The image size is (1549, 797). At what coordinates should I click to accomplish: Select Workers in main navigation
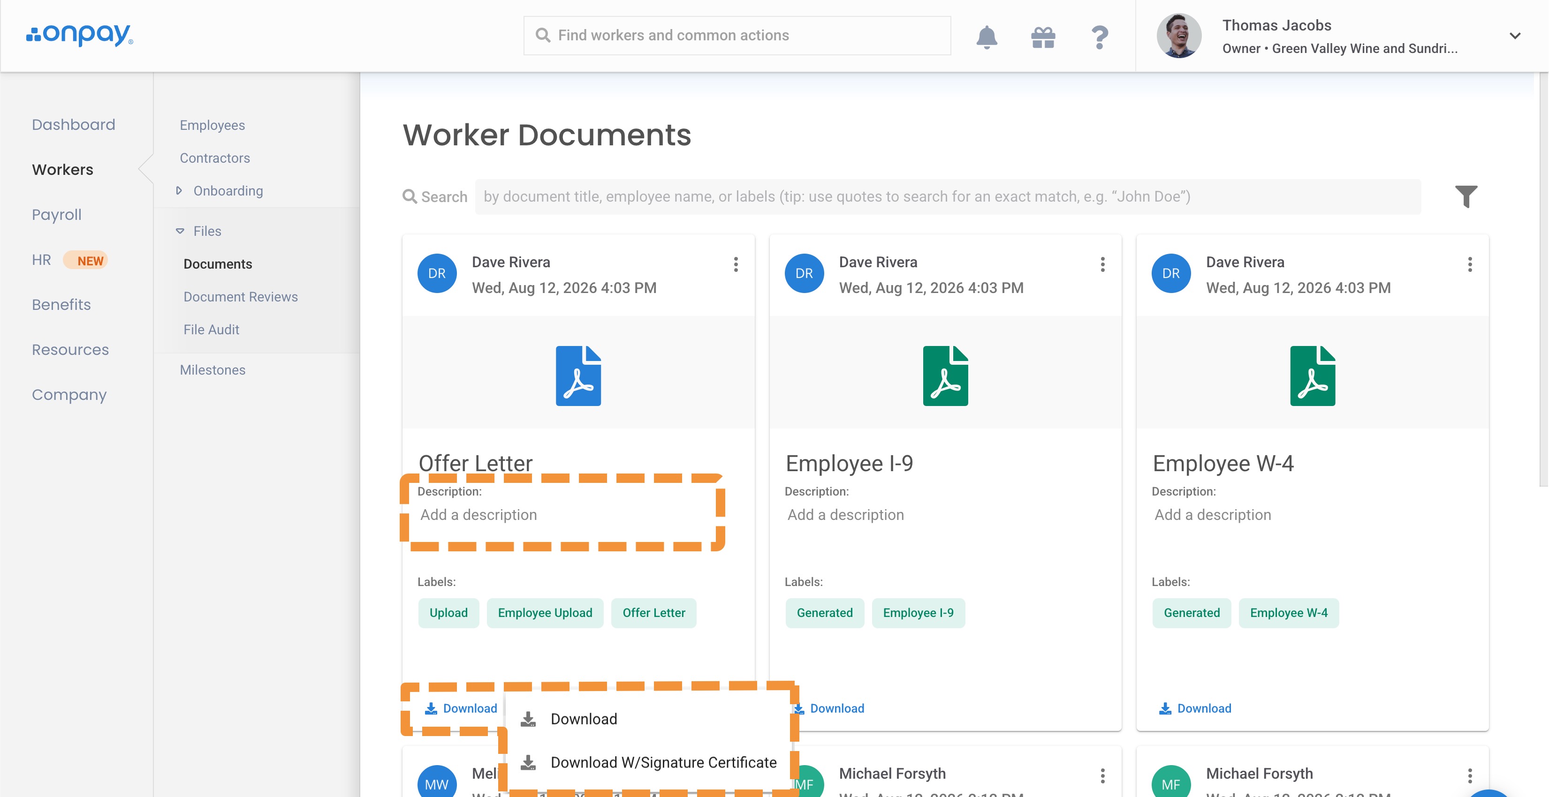62,170
